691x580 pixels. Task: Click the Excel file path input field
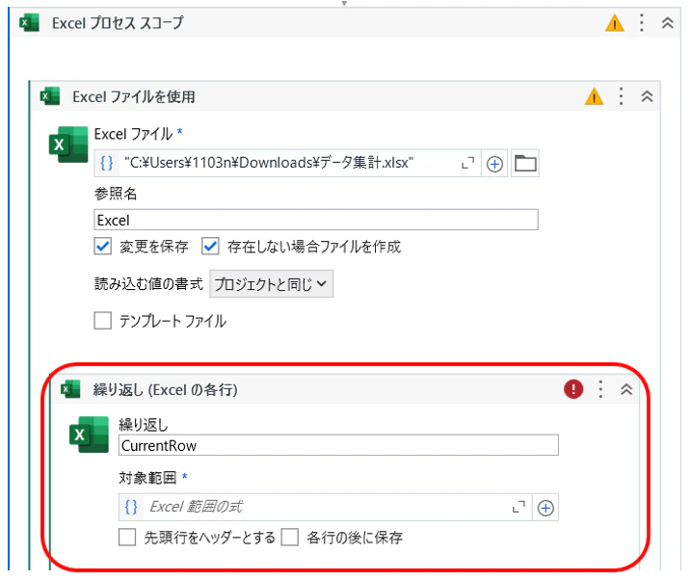coord(287,164)
